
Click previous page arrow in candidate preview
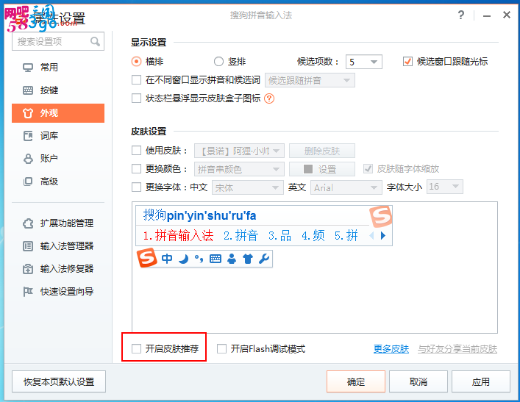pyautogui.click(x=371, y=236)
